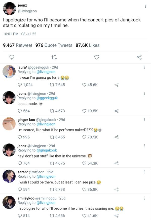
Task: Open more options on ginger koo's reply
Action: click(144, 120)
